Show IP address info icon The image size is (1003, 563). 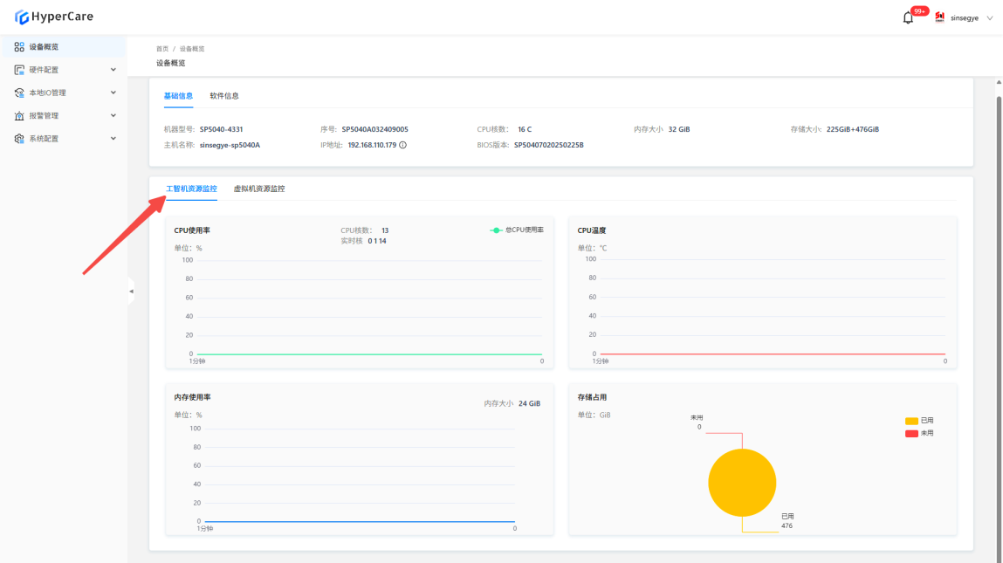[403, 145]
